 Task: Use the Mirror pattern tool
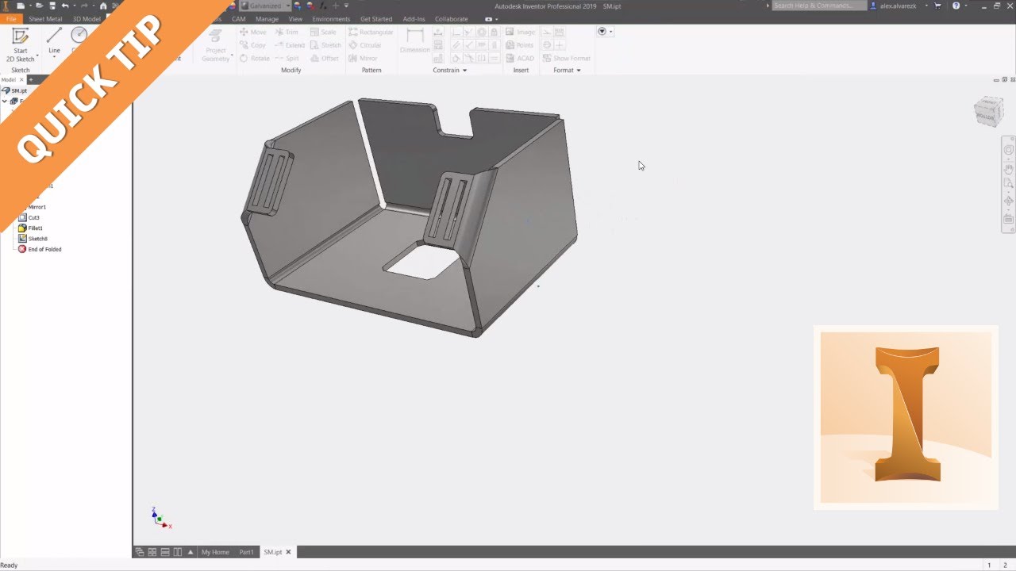click(x=363, y=59)
